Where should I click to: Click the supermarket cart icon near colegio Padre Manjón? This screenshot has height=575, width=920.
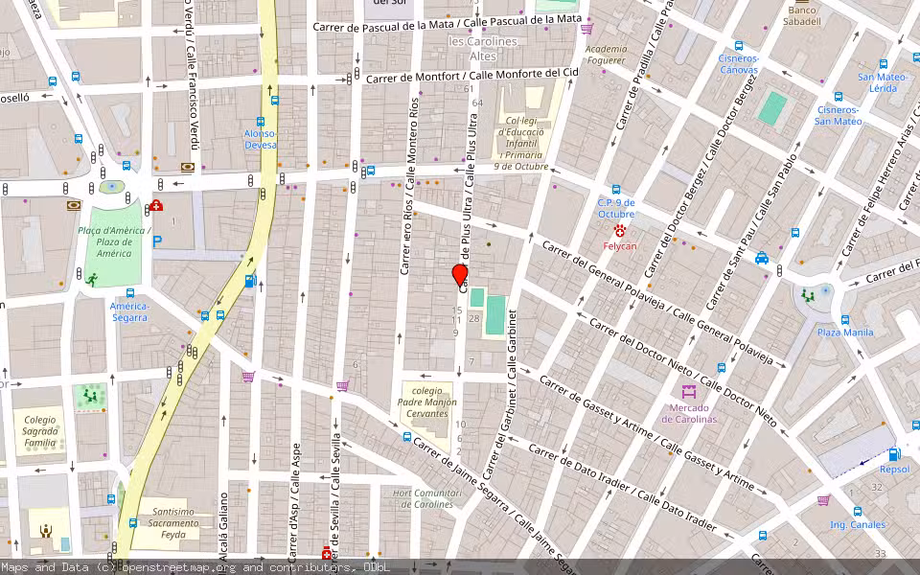coord(342,386)
